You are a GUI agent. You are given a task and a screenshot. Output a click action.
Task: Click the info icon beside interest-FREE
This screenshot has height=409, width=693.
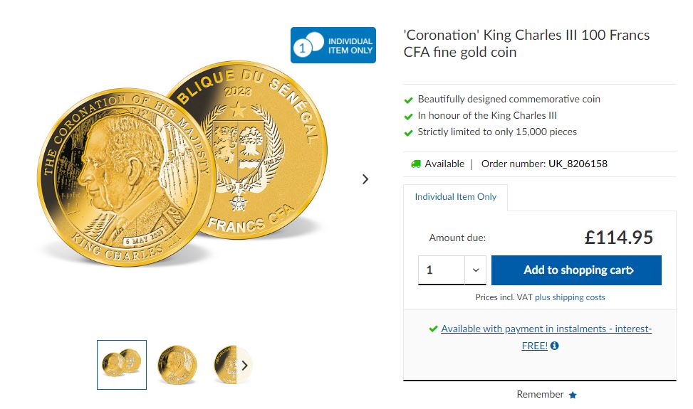(x=555, y=346)
